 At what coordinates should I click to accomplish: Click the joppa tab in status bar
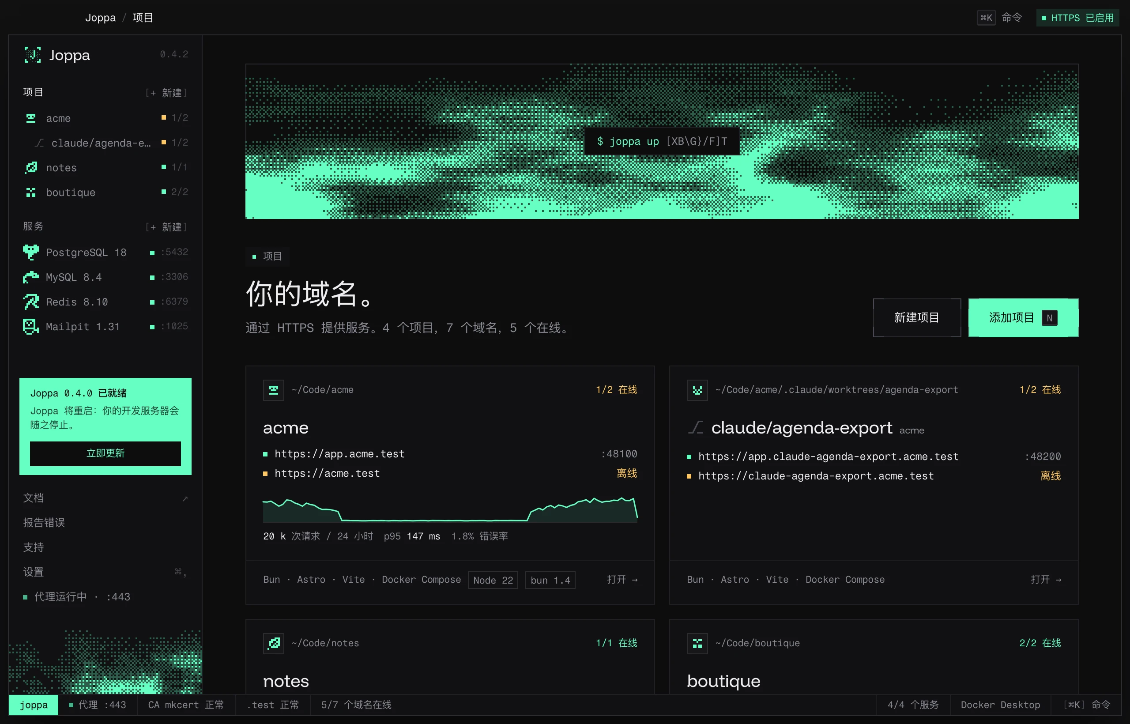34,705
